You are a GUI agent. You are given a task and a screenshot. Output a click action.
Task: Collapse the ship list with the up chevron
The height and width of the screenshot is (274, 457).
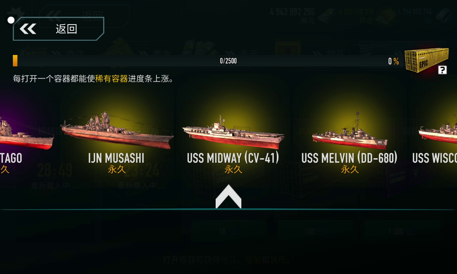pyautogui.click(x=228, y=197)
